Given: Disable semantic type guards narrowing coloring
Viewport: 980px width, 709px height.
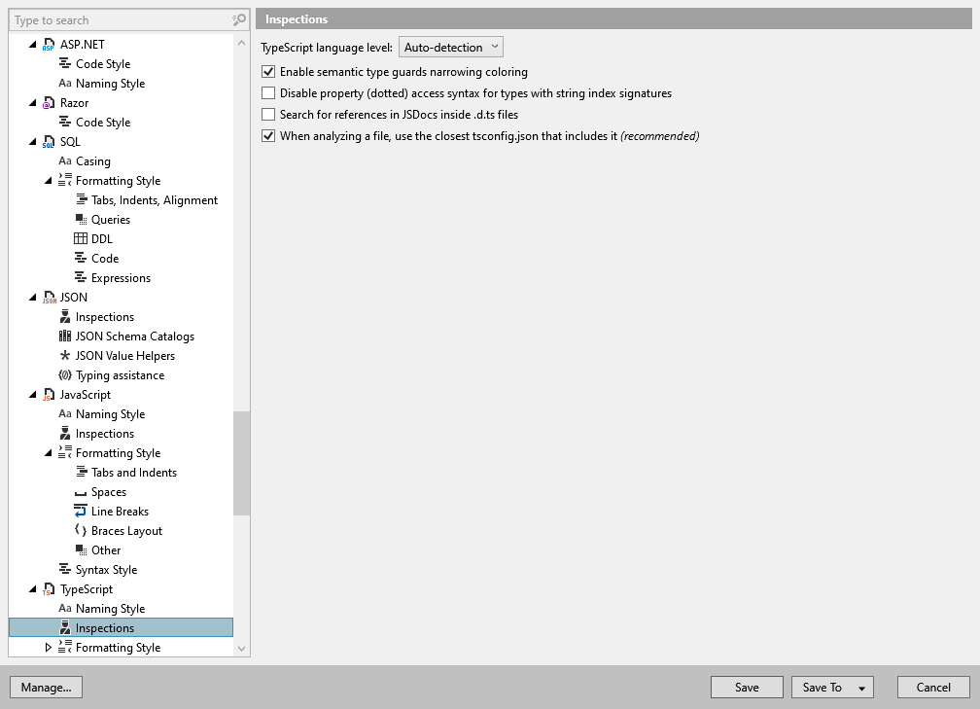Looking at the screenshot, I should [x=267, y=72].
